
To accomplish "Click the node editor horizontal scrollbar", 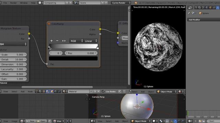I will [57, 87].
